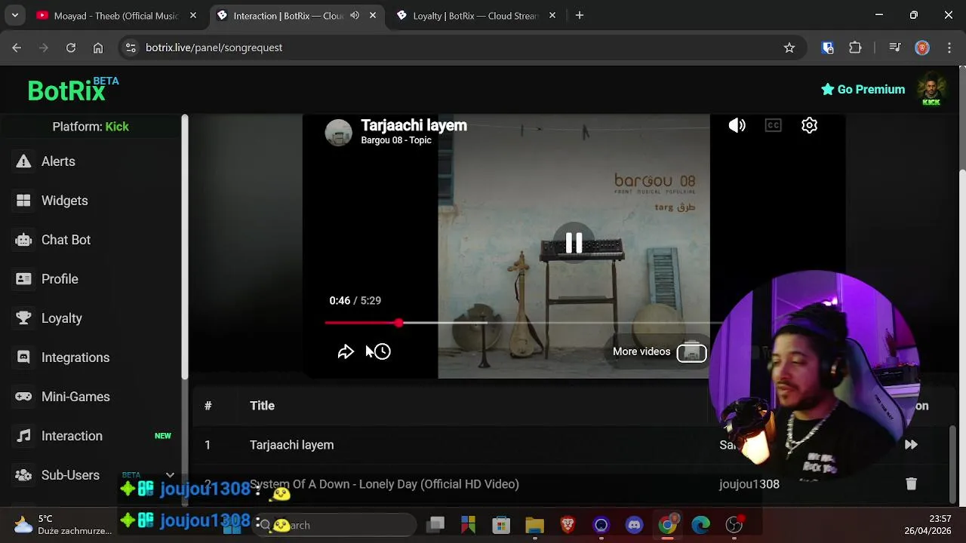Click the Bargou 08 - Topic channel name
The height and width of the screenshot is (543, 966).
[x=395, y=140]
